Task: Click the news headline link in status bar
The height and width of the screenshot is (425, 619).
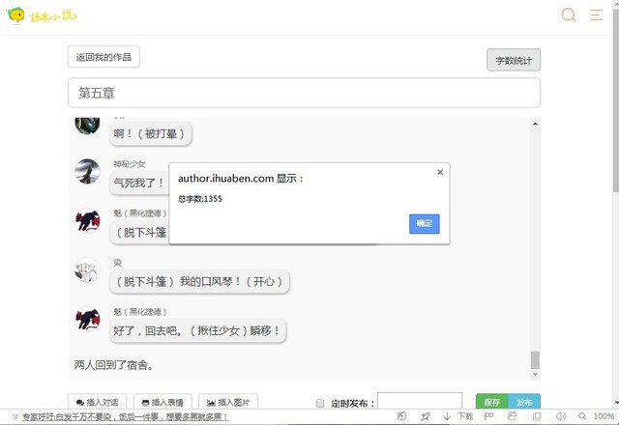Action: 124,417
